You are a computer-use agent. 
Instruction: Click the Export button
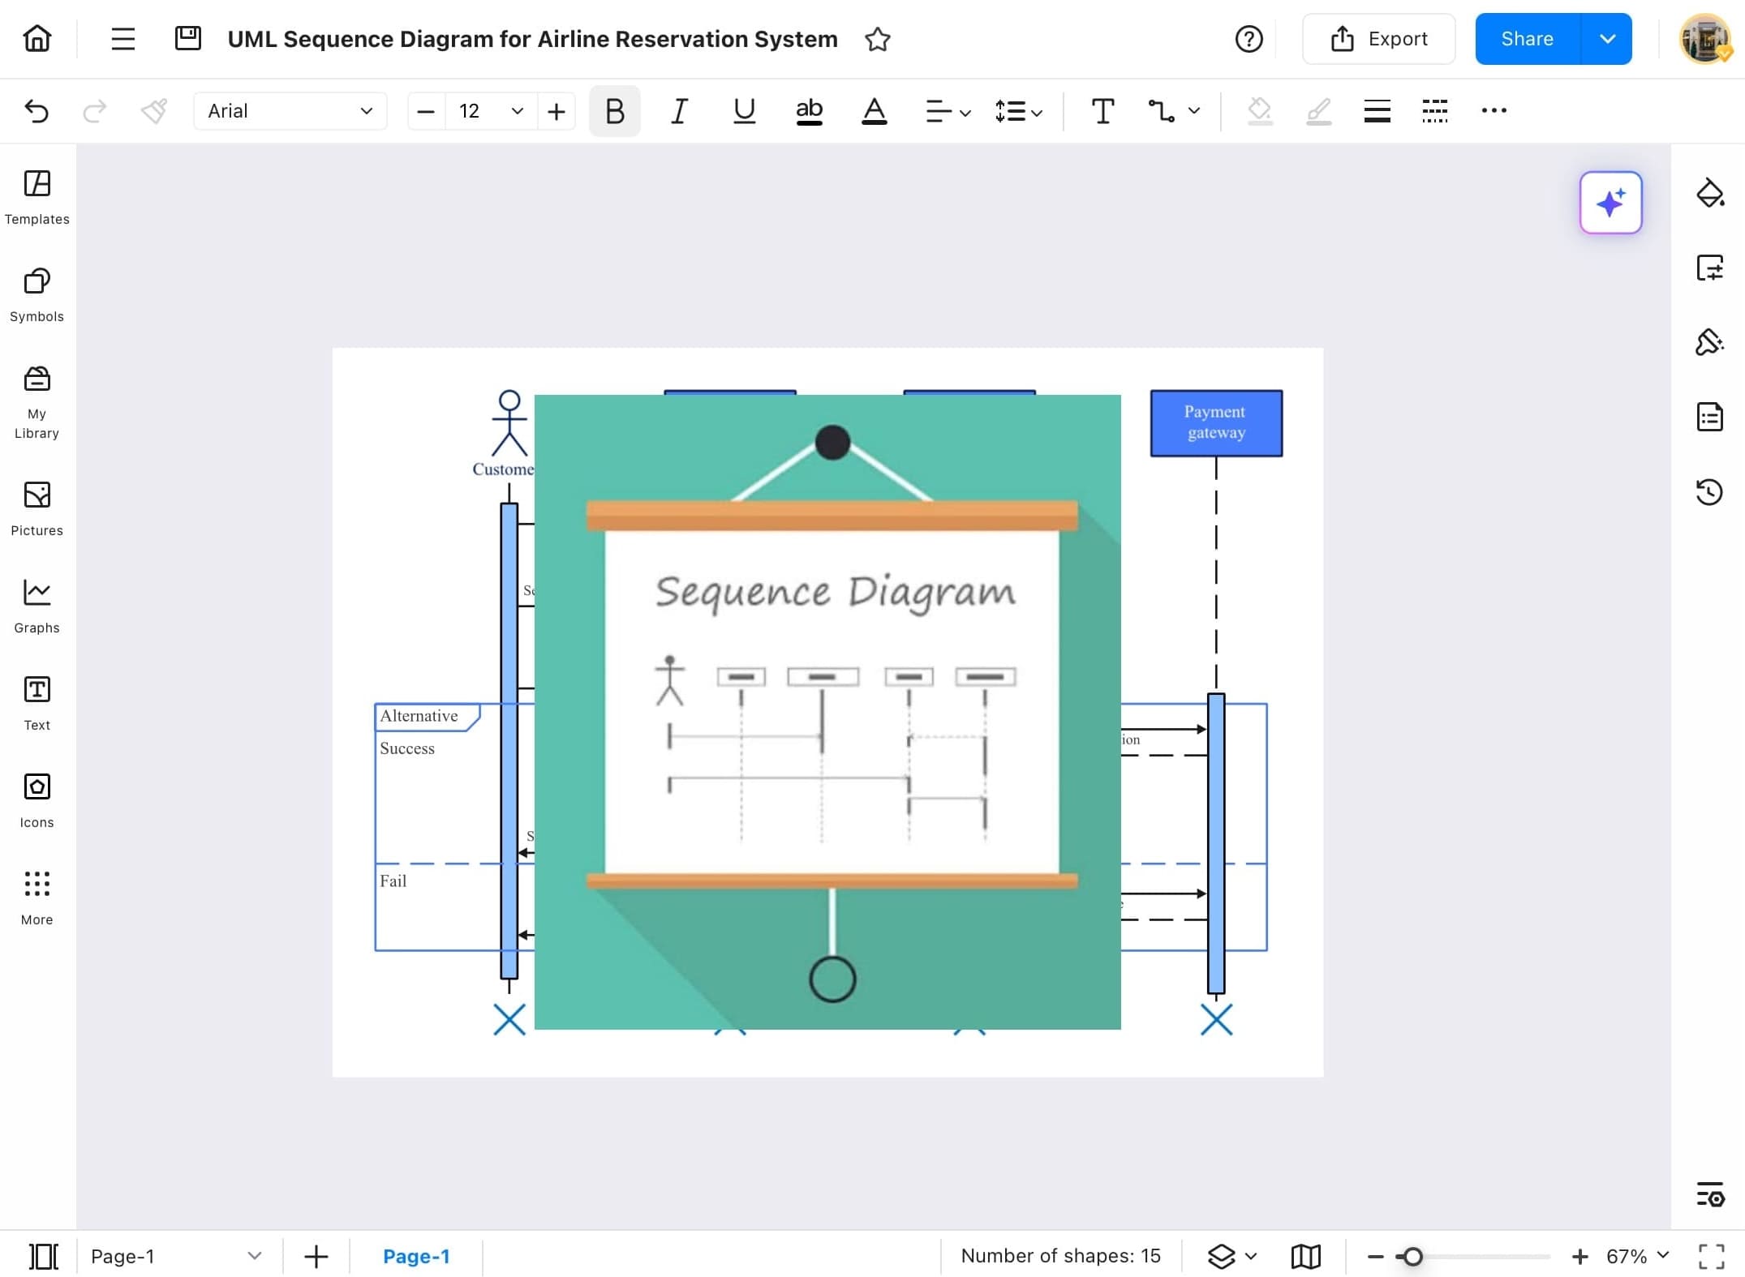1379,38
